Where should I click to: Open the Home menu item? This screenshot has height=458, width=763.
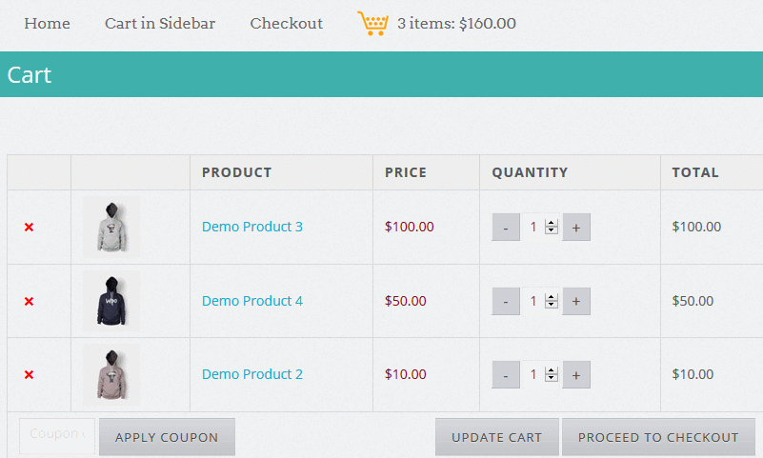[48, 24]
